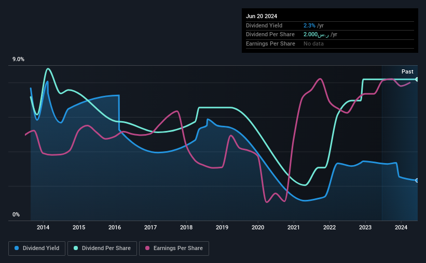Viewport: 426px width, 263px height.
Task: Select the 2016 x-axis label
Action: (115, 227)
